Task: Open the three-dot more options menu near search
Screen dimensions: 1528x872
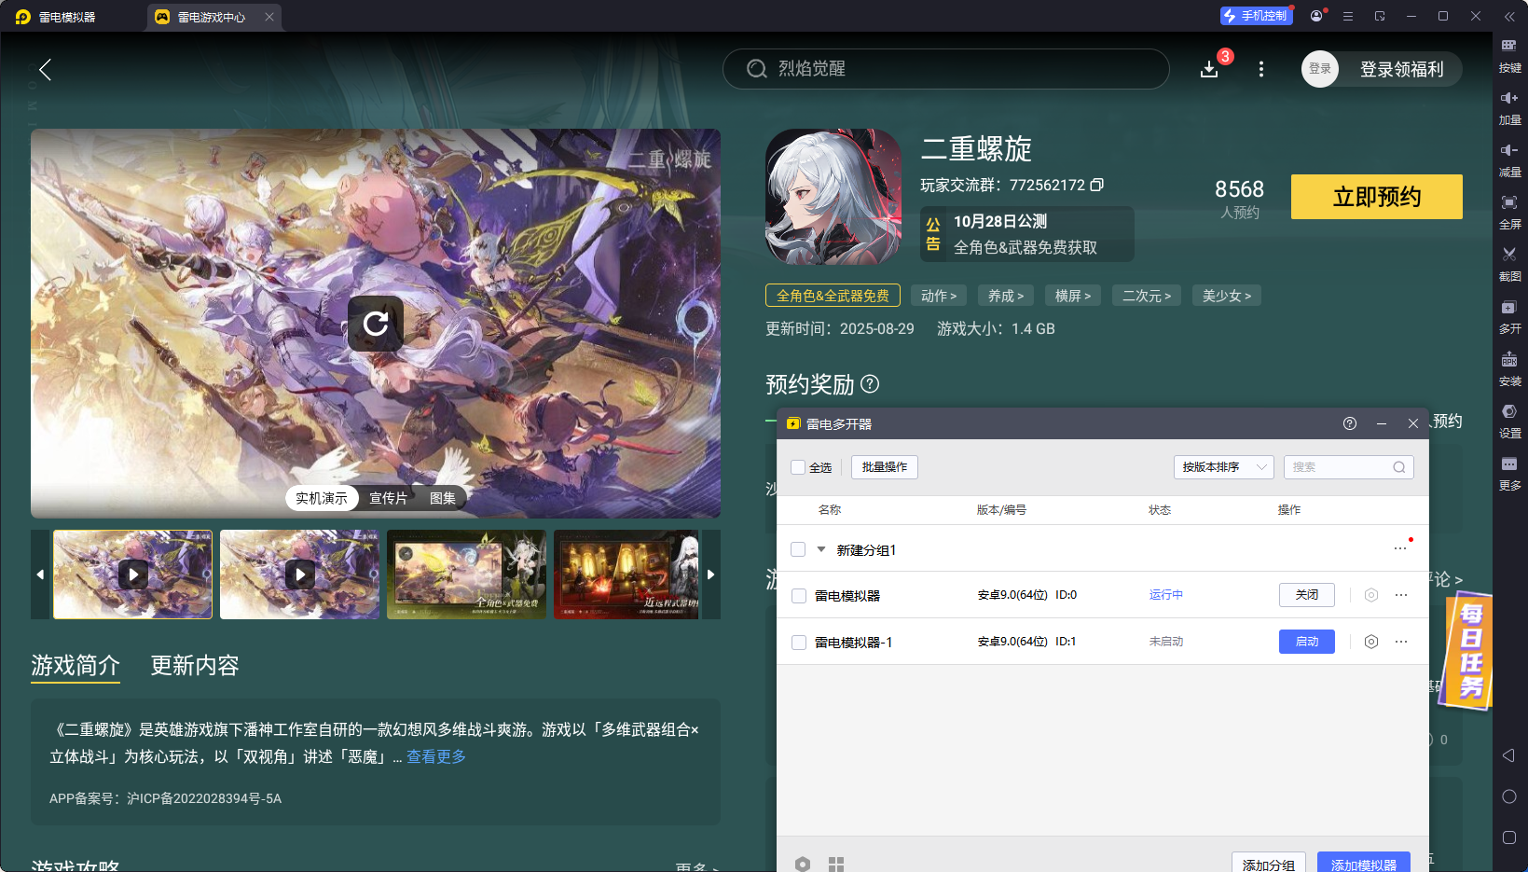Action: point(1261,69)
